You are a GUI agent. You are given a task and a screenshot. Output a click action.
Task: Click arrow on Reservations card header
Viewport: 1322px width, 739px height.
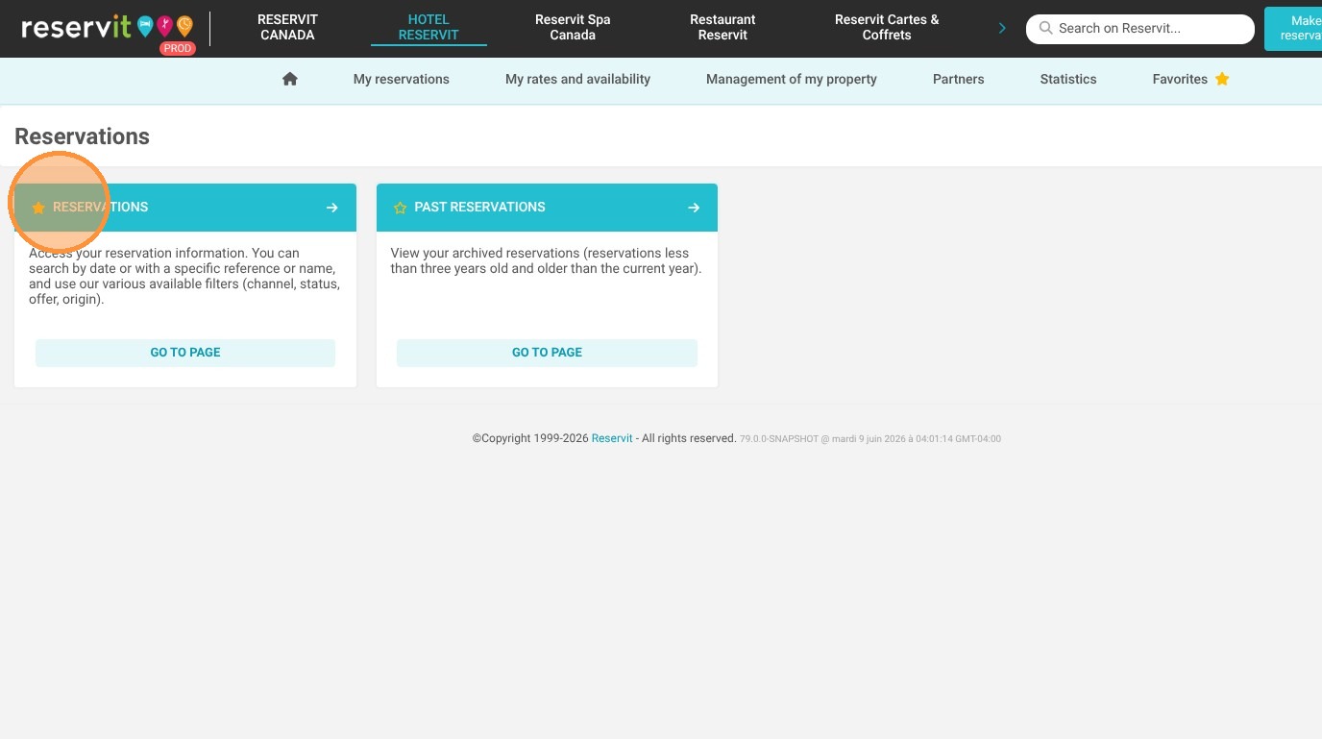332,208
